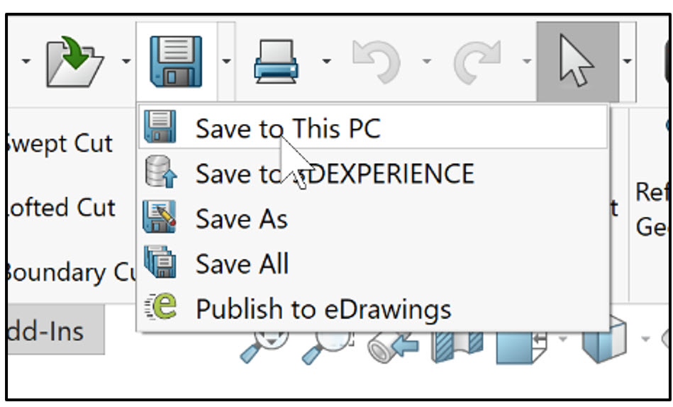Switch to the Add-Ins tab
The width and height of the screenshot is (673, 407).
(55, 330)
